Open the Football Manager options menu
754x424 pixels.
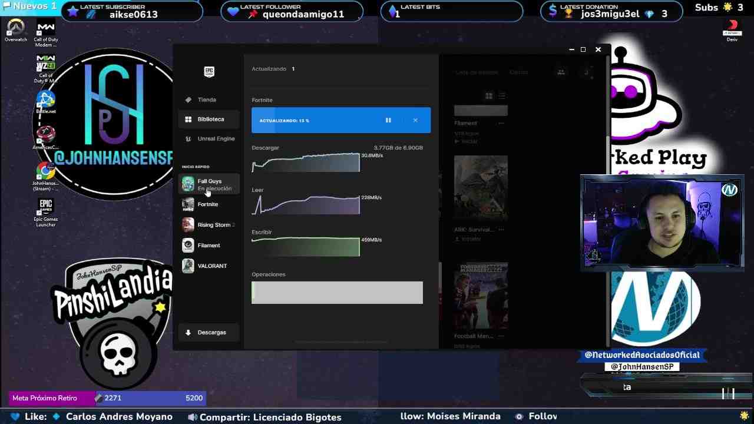click(x=501, y=336)
